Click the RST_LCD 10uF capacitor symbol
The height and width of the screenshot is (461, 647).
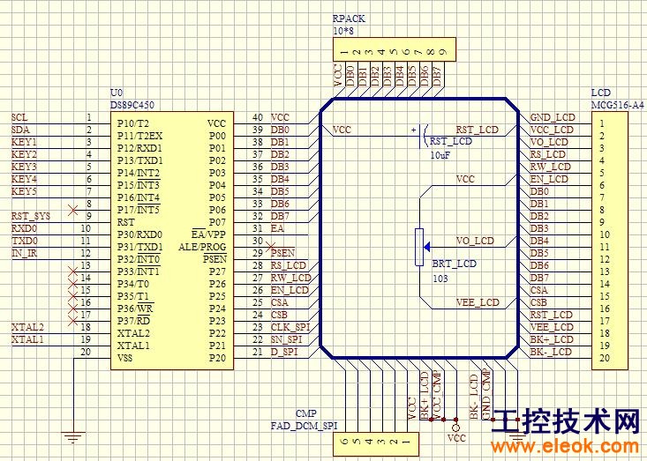click(424, 136)
